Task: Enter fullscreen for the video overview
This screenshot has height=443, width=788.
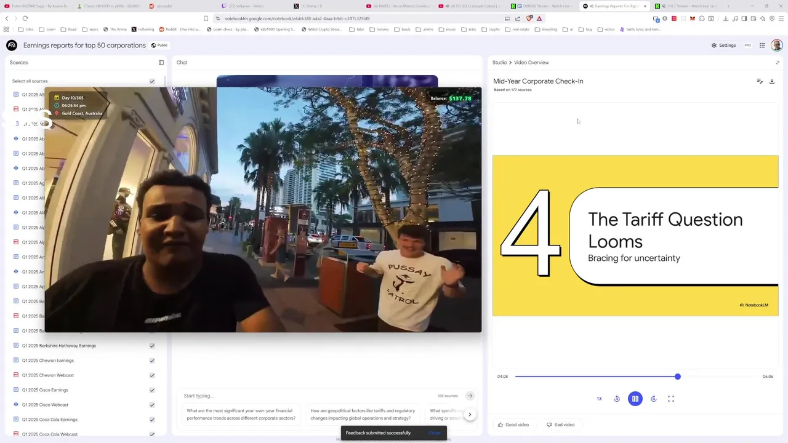Action: click(x=671, y=399)
